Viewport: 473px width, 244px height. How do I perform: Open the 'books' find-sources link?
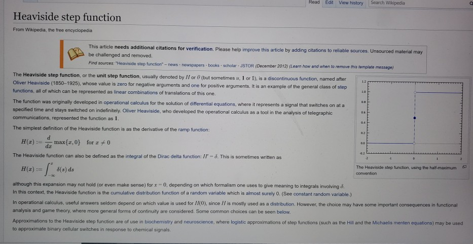click(x=213, y=65)
